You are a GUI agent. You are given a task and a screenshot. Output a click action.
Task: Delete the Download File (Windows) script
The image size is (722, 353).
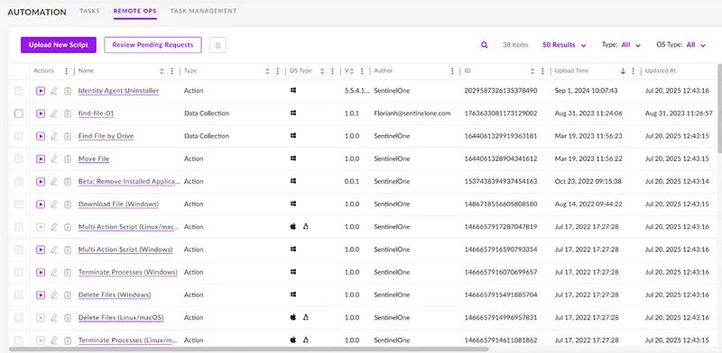pos(67,204)
